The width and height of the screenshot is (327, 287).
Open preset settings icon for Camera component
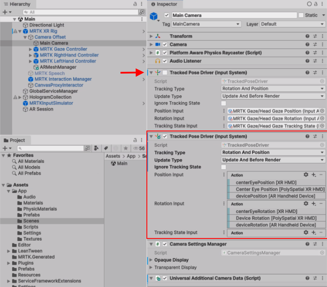click(315, 44)
